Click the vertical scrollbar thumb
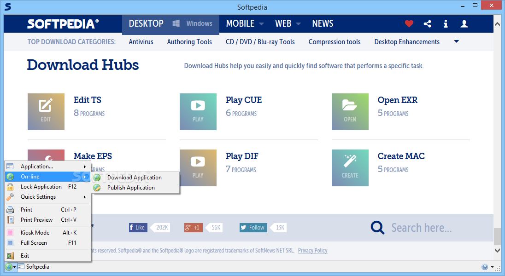The image size is (505, 276). pos(498,236)
